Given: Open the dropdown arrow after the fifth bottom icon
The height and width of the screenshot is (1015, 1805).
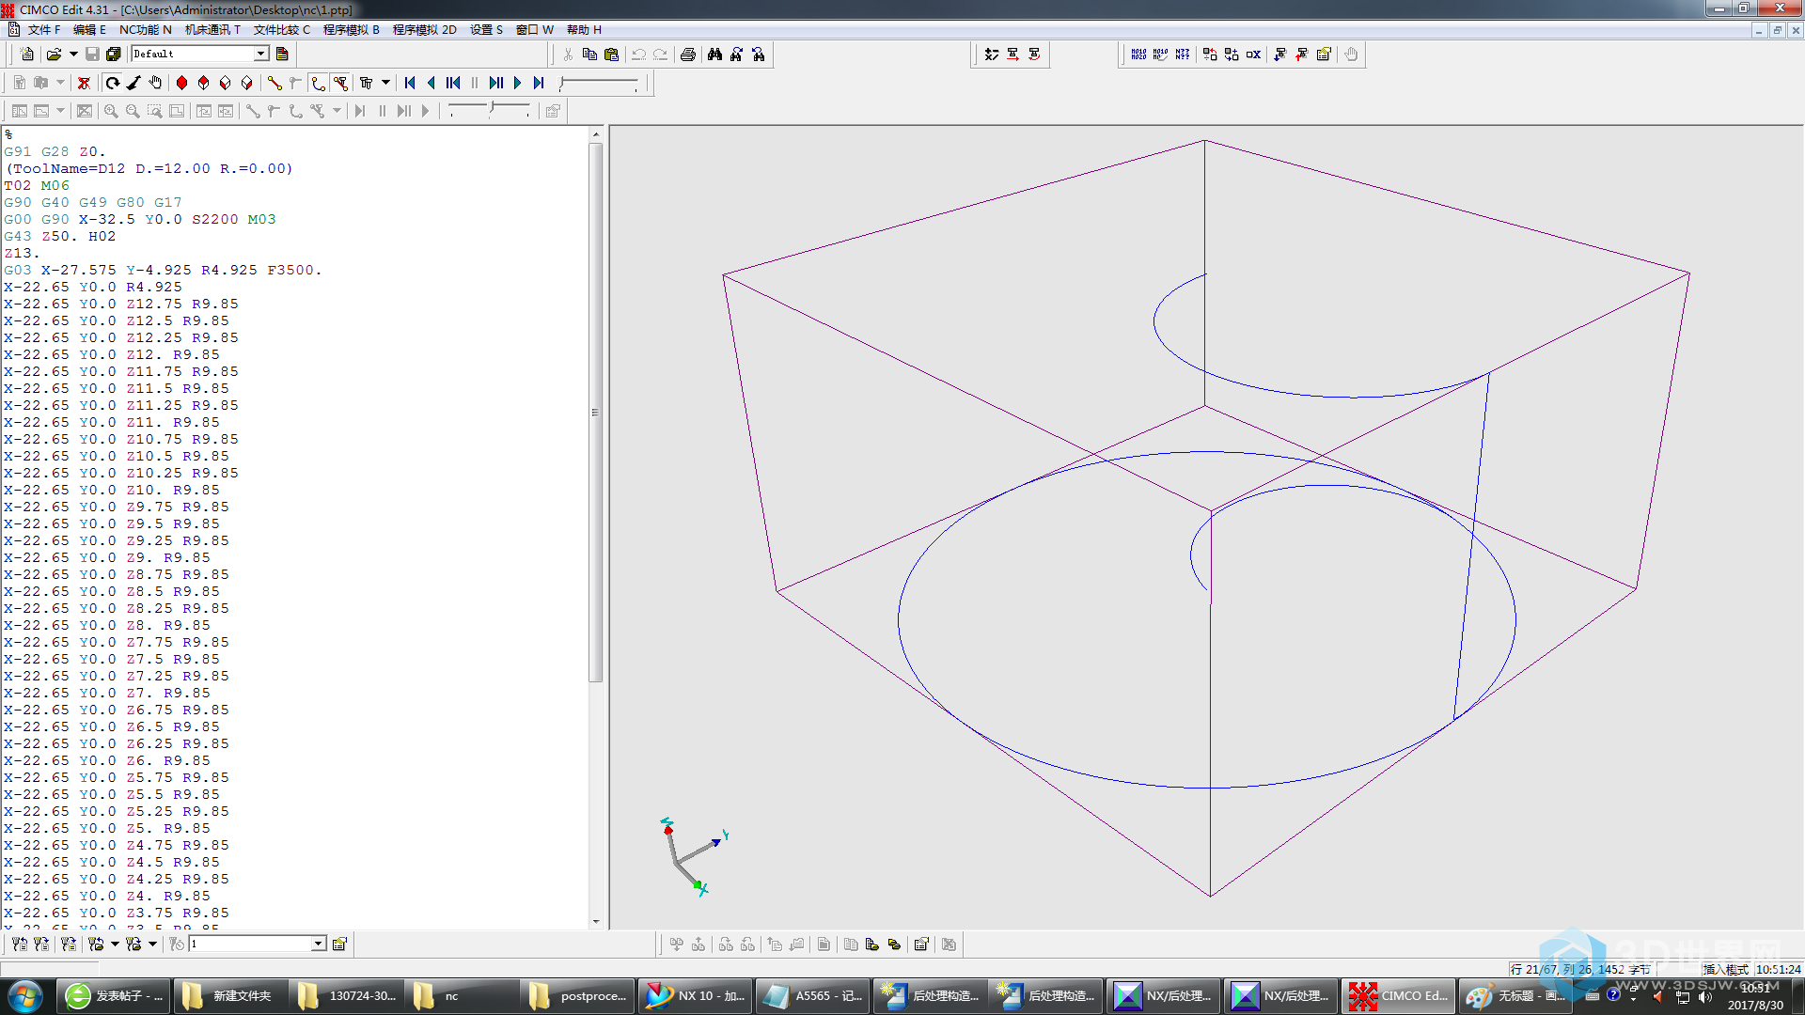Looking at the screenshot, I should click(x=152, y=944).
